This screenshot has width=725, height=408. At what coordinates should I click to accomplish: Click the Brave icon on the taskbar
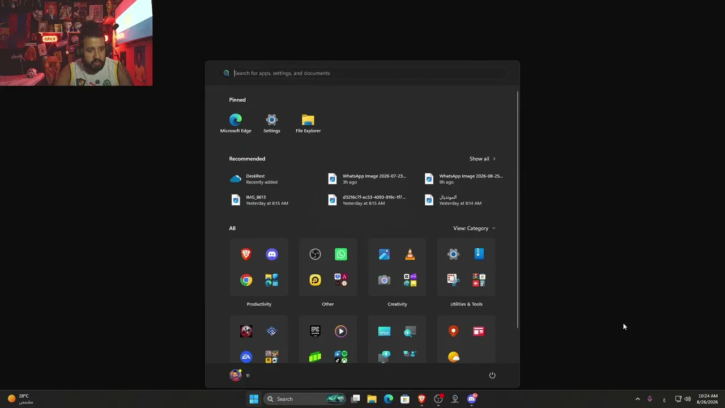[x=421, y=399]
